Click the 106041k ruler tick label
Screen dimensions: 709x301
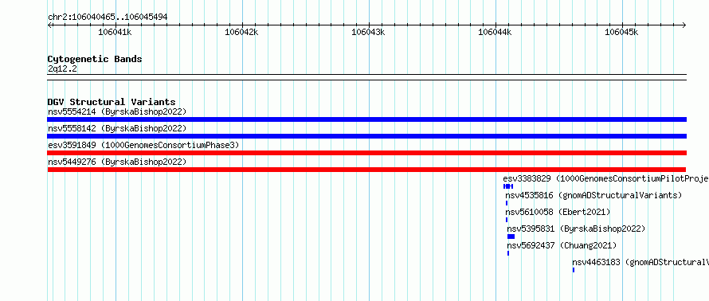(x=115, y=32)
